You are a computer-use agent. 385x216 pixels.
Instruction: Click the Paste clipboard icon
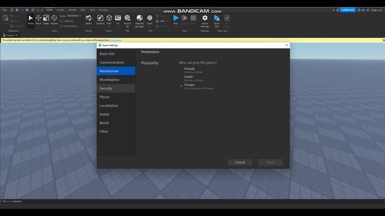coord(5,19)
